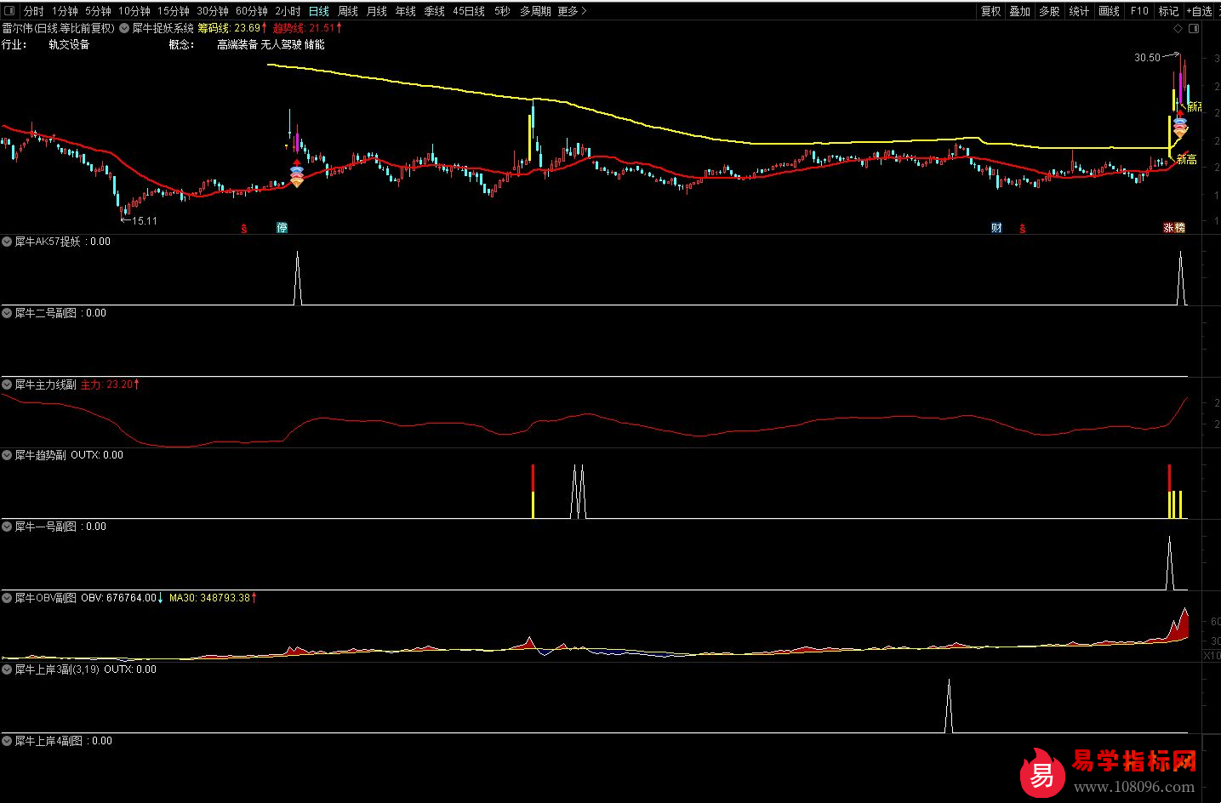Screen dimensions: 1221x803
Task: Click the red $ marker beside 停
Action: [x=244, y=229]
